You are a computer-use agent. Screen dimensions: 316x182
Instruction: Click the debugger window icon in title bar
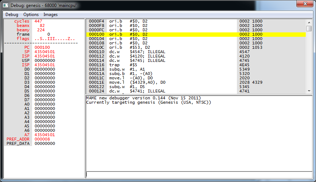pos(6,5)
